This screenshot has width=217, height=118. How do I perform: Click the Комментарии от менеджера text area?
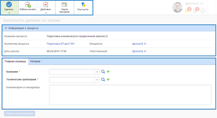[x=130, y=94]
